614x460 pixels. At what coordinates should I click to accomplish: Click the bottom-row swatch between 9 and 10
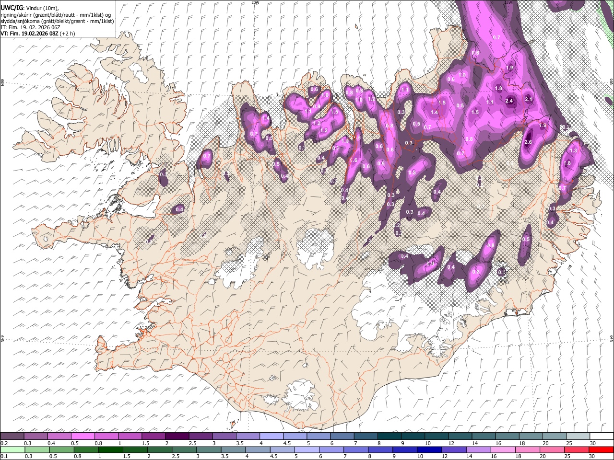coord(406,449)
